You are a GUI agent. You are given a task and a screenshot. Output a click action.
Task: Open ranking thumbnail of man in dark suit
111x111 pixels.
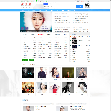tap(74, 47)
